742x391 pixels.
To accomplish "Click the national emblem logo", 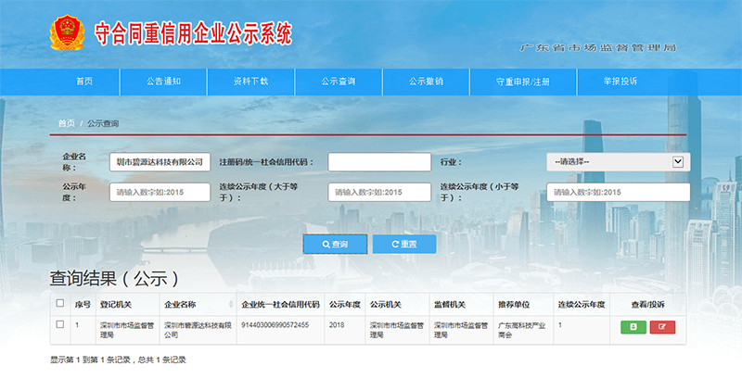I will [x=67, y=33].
